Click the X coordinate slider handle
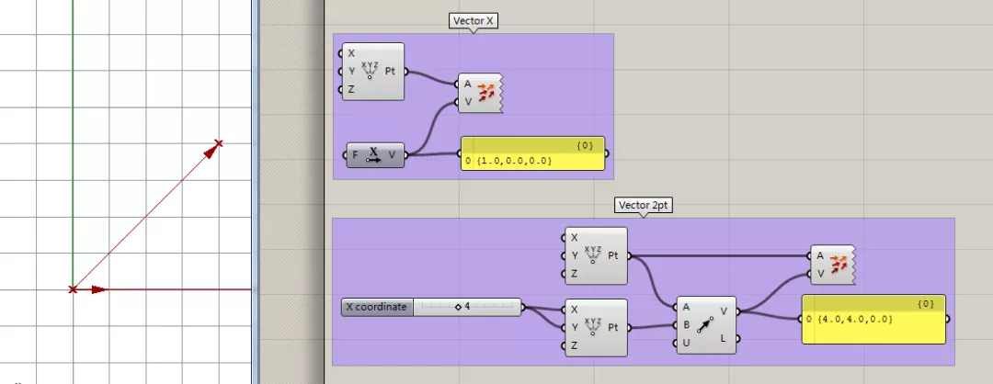Viewport: 993px width, 384px height. click(458, 307)
